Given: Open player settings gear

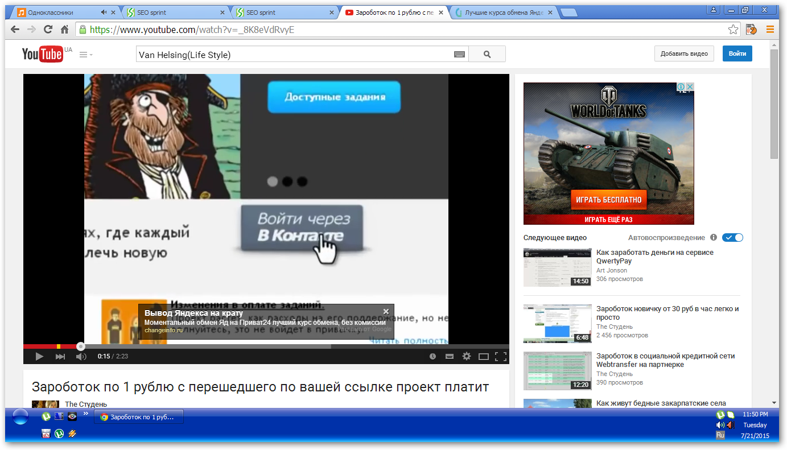Looking at the screenshot, I should [467, 357].
